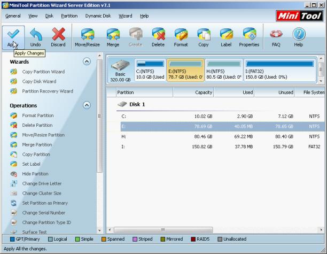Viewport: 327px width, 254px height.
Task: Click the Delete partition toolbar icon
Action: click(x=158, y=34)
